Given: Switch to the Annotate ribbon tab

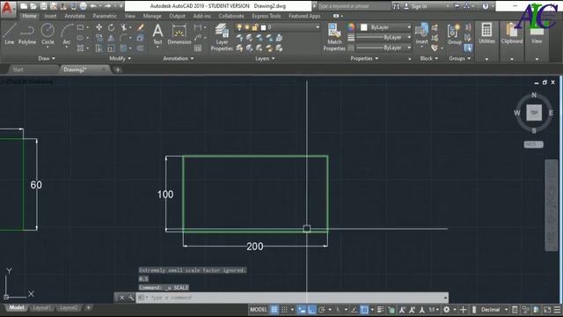Looking at the screenshot, I should point(75,16).
